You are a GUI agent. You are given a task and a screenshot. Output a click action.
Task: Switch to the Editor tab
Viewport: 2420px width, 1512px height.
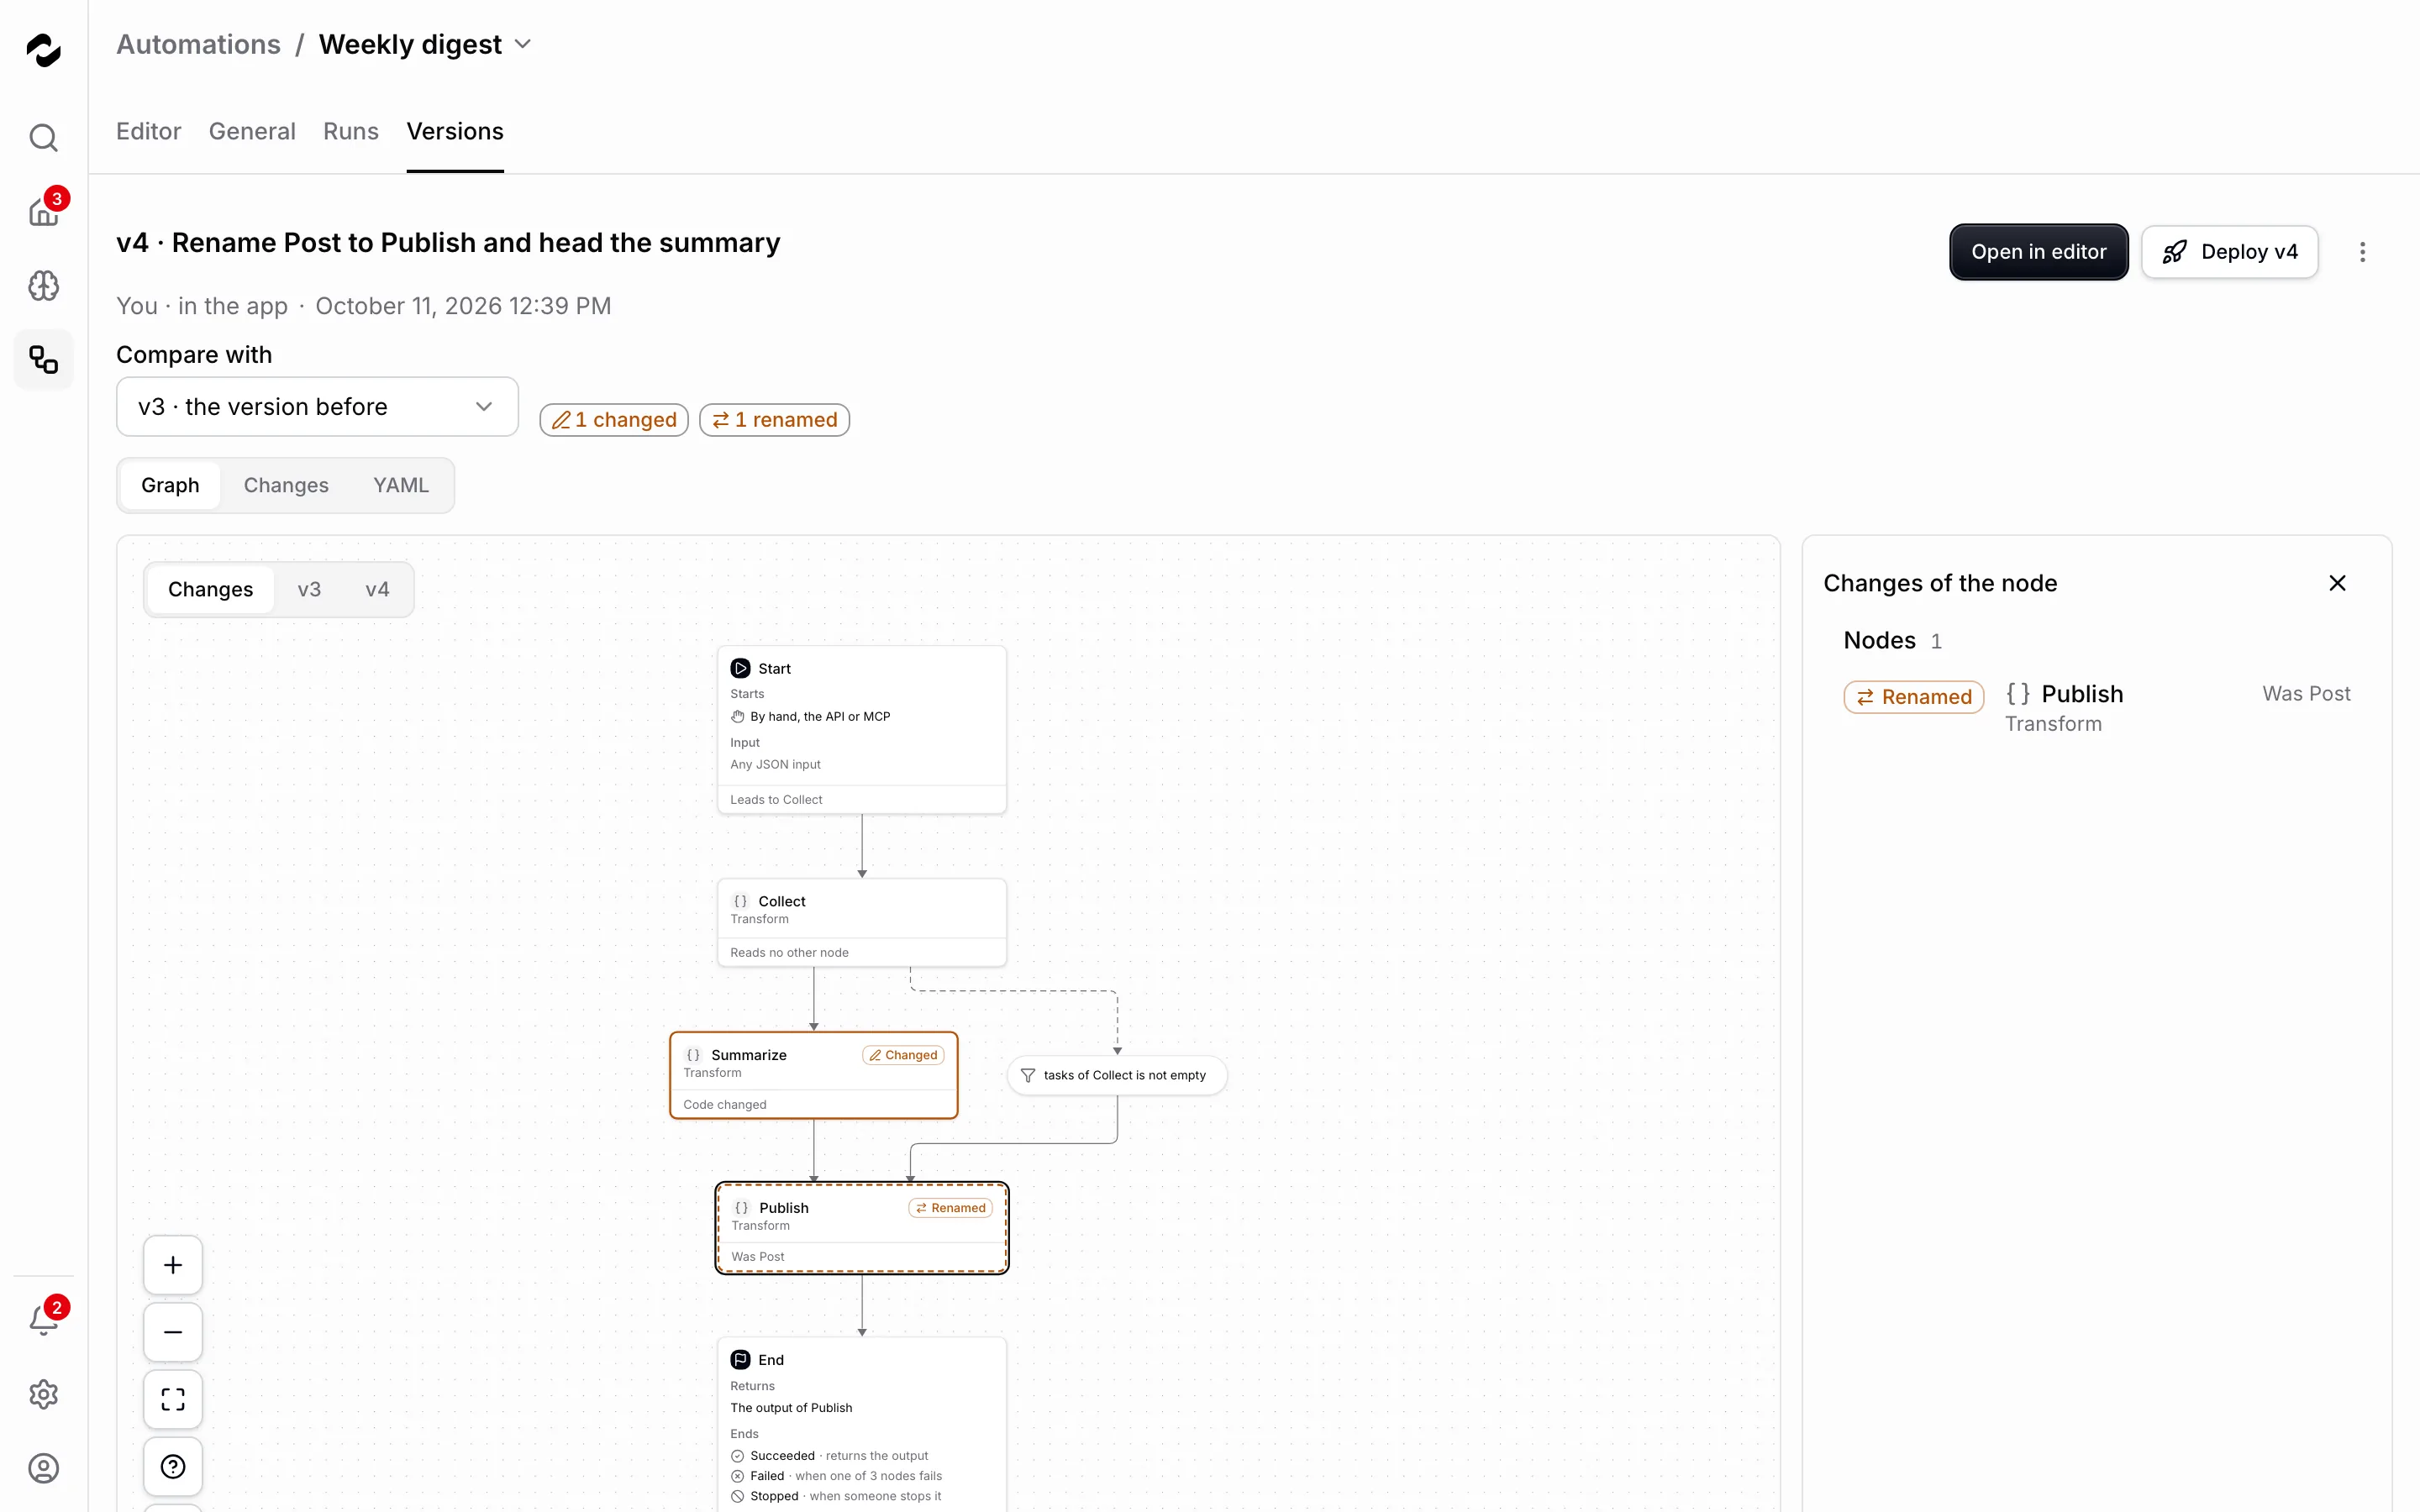[x=148, y=131]
